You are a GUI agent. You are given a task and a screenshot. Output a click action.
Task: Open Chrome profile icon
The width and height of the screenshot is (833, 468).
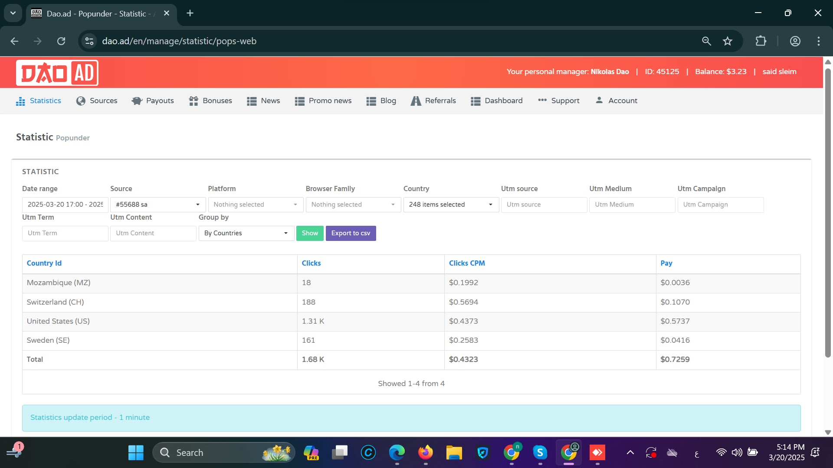pos(795,41)
